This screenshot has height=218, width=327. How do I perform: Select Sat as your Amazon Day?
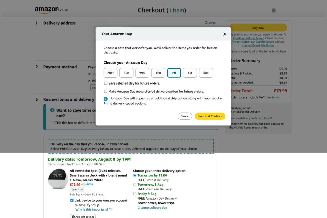(190, 73)
